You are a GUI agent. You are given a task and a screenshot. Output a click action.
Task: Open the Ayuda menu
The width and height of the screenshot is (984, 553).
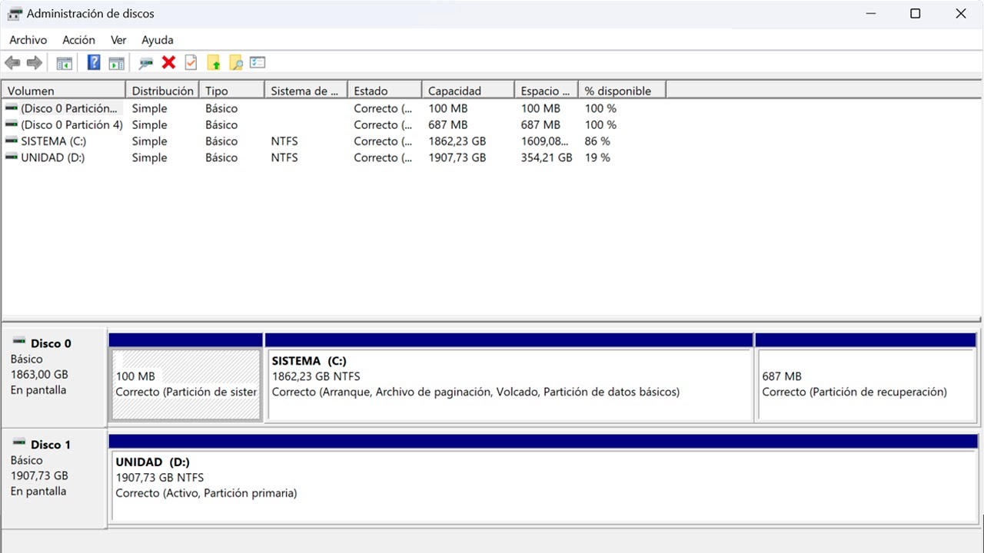[x=158, y=40]
